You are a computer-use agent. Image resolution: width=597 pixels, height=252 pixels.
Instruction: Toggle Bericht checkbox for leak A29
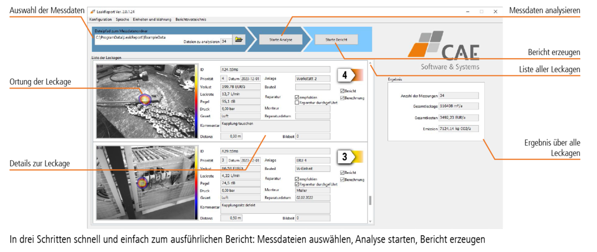pyautogui.click(x=342, y=173)
